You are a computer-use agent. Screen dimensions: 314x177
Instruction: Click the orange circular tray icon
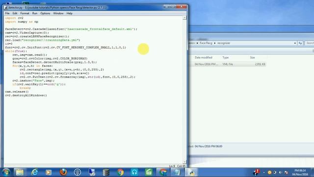269,173
